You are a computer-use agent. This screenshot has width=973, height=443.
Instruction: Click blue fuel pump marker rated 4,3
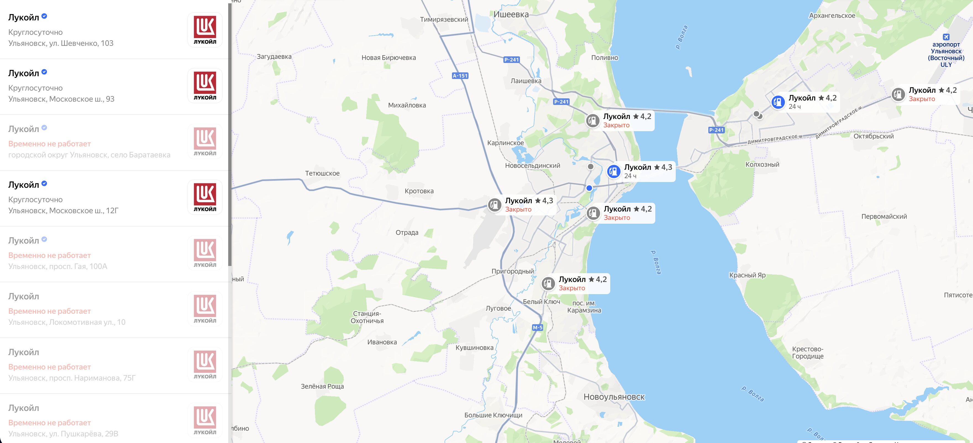point(613,172)
